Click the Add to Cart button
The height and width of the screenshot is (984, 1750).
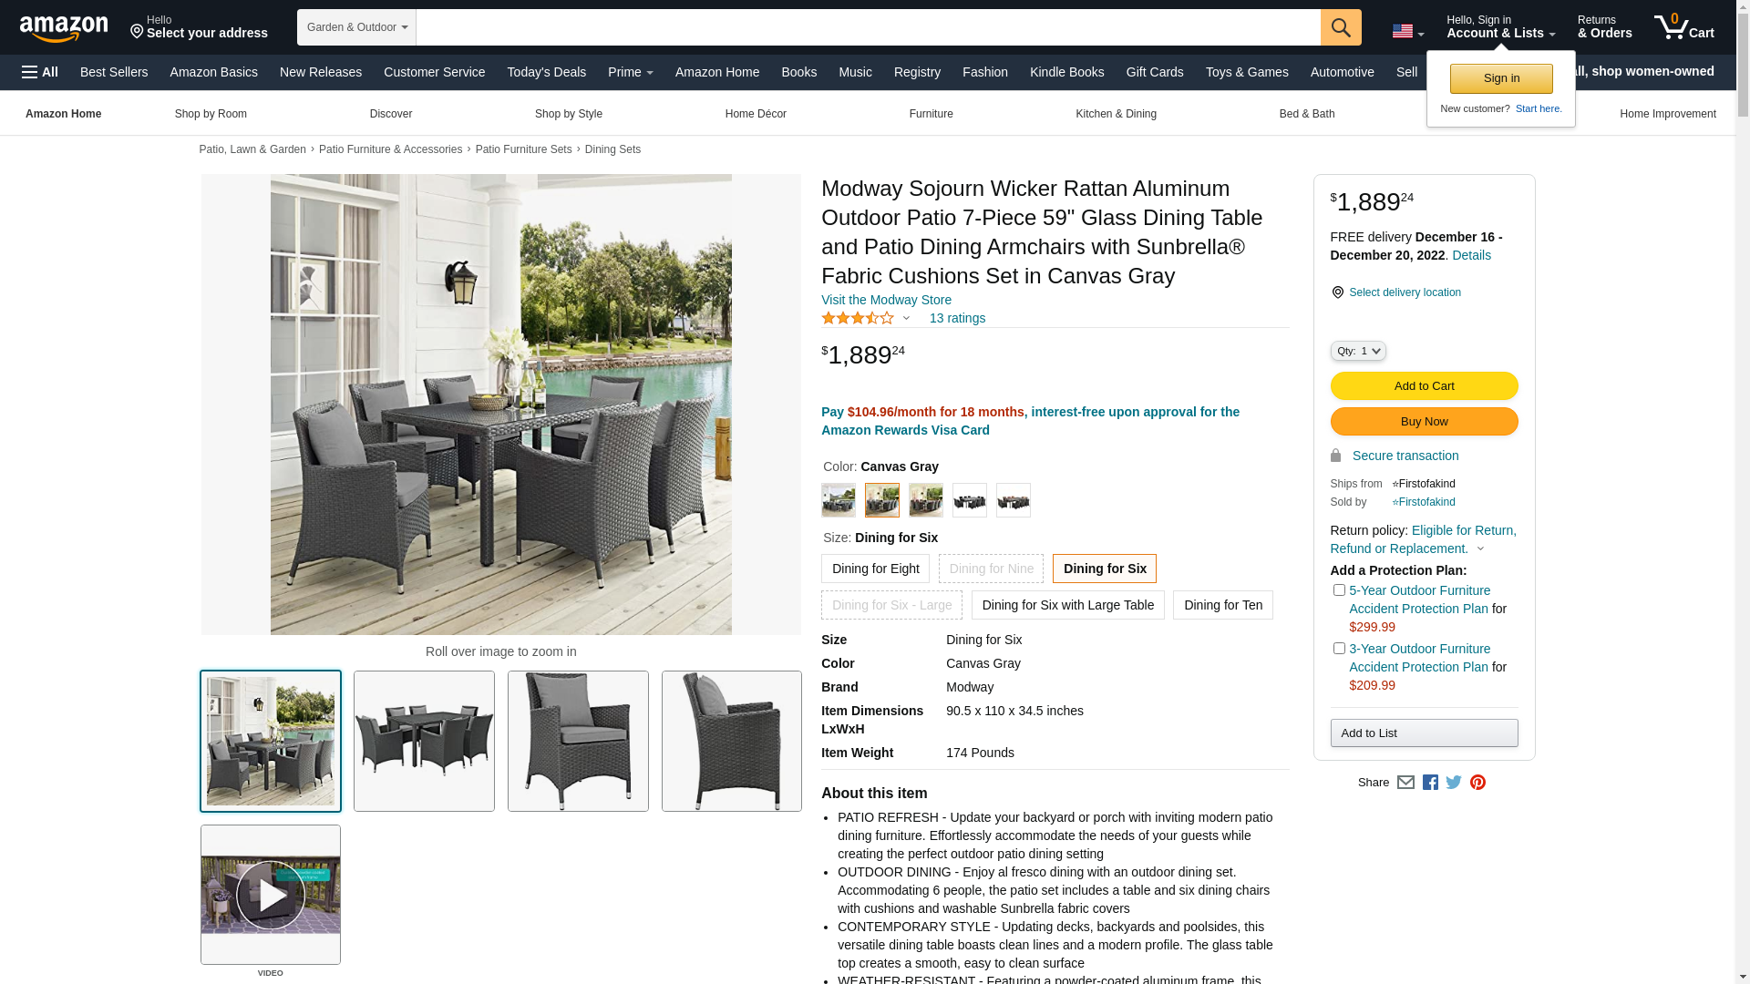(x=1424, y=386)
